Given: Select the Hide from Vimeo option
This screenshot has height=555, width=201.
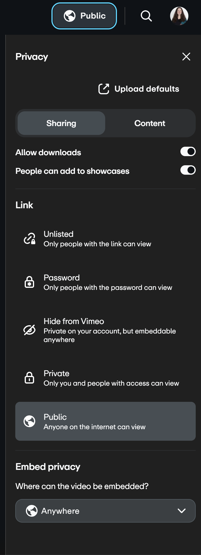Looking at the screenshot, I should (x=110, y=330).
